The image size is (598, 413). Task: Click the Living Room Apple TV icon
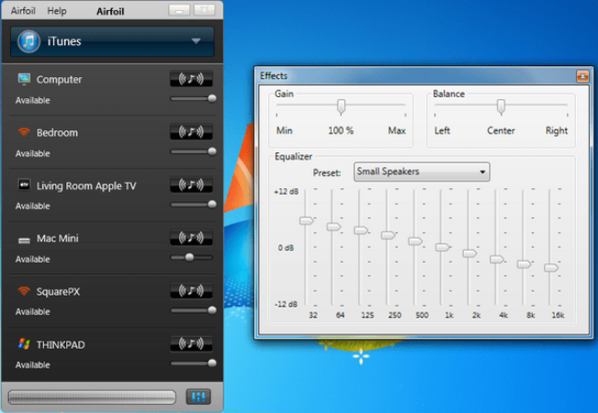click(x=24, y=185)
